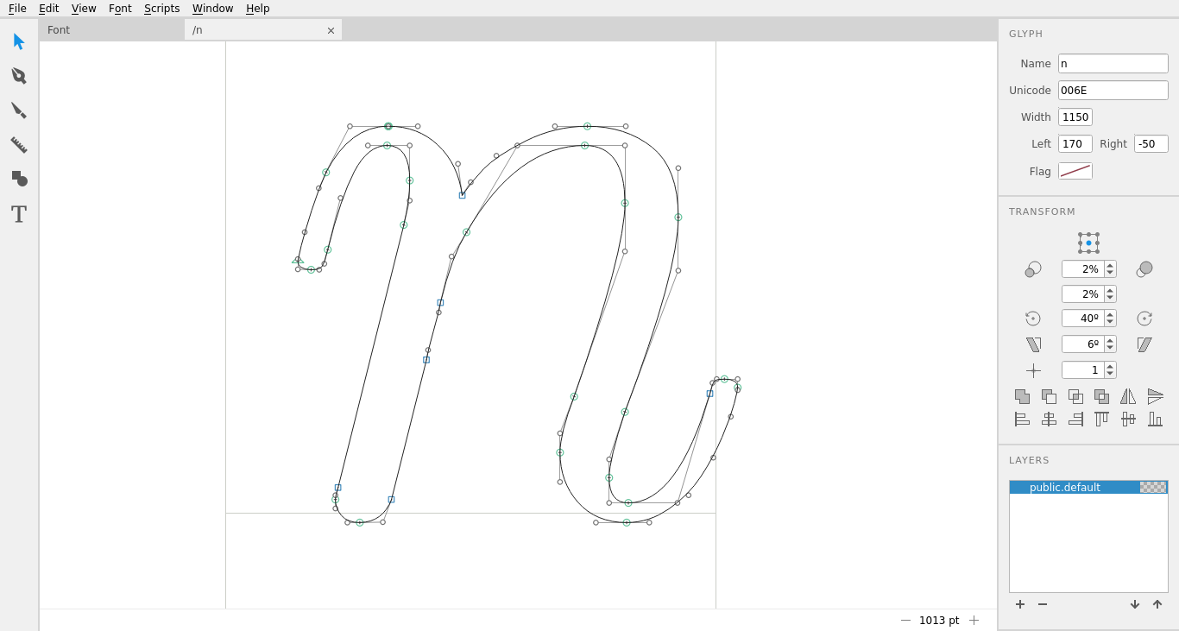Click the glyph Width input field
The image size is (1179, 631).
click(x=1075, y=117)
